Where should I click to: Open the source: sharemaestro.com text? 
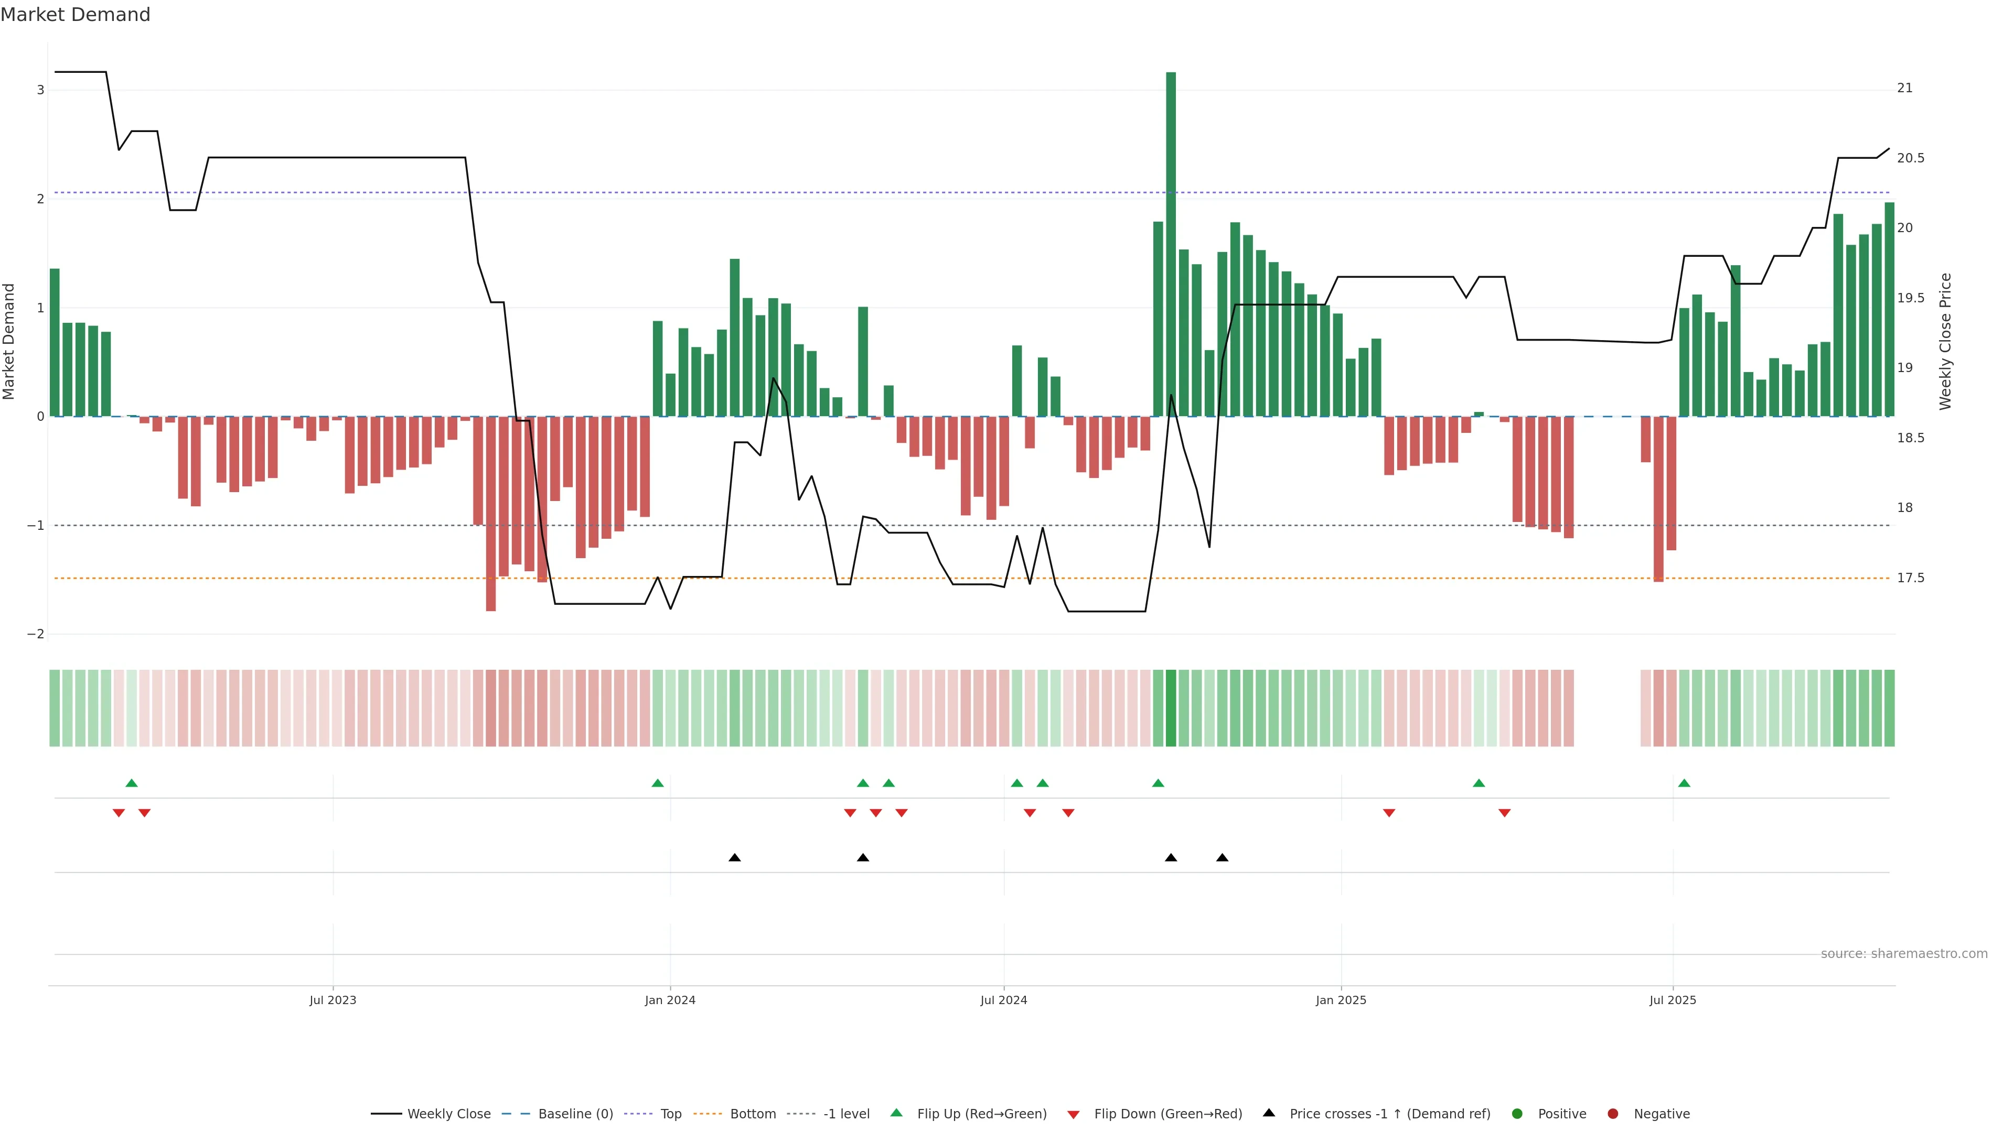[x=1904, y=954]
